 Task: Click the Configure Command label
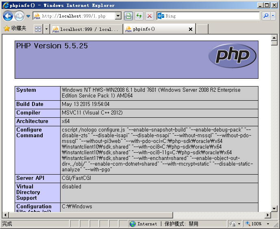(30, 132)
